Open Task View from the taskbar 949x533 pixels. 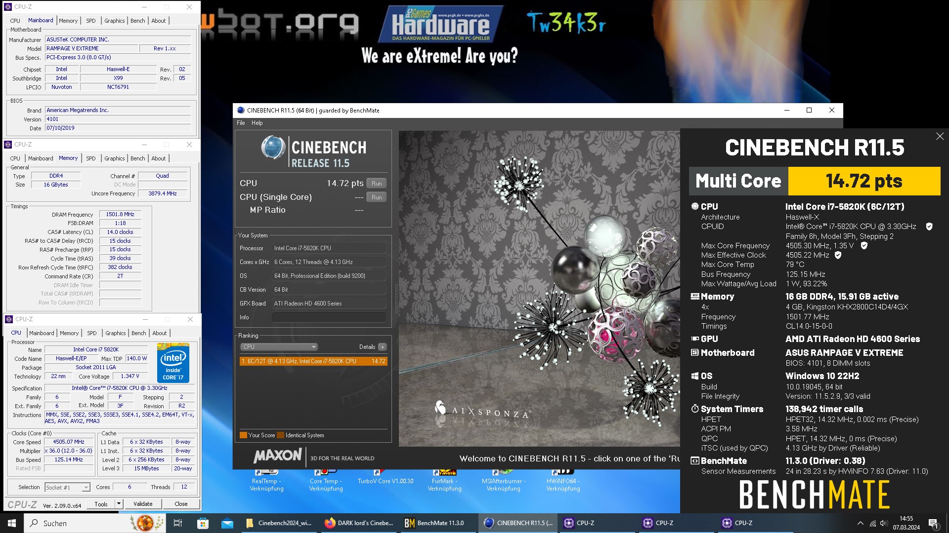pyautogui.click(x=178, y=523)
